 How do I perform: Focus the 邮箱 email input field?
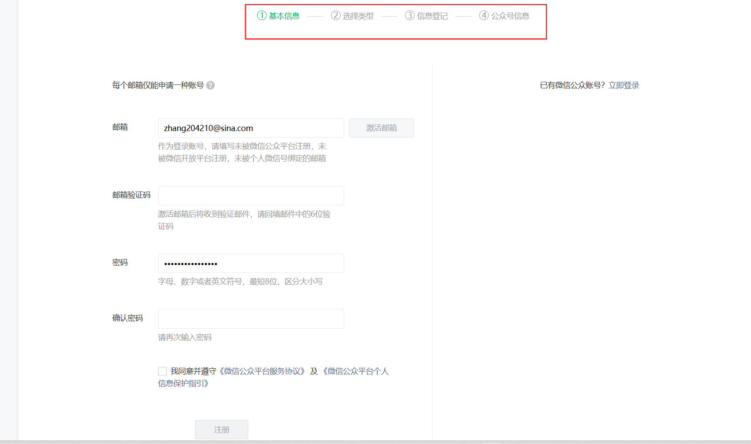coord(251,128)
